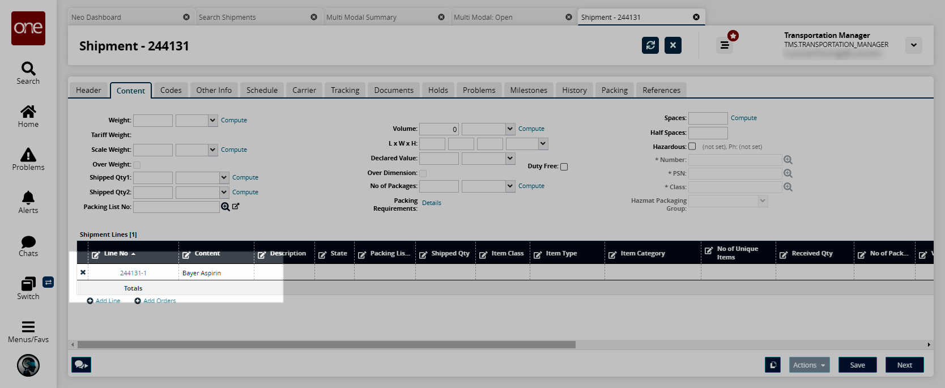Click the lookup icon beside Hazmat Number field

788,160
